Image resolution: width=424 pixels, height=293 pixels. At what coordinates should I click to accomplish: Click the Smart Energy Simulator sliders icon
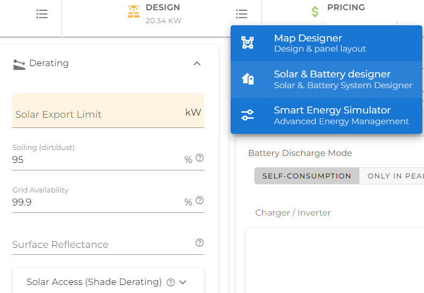[247, 115]
